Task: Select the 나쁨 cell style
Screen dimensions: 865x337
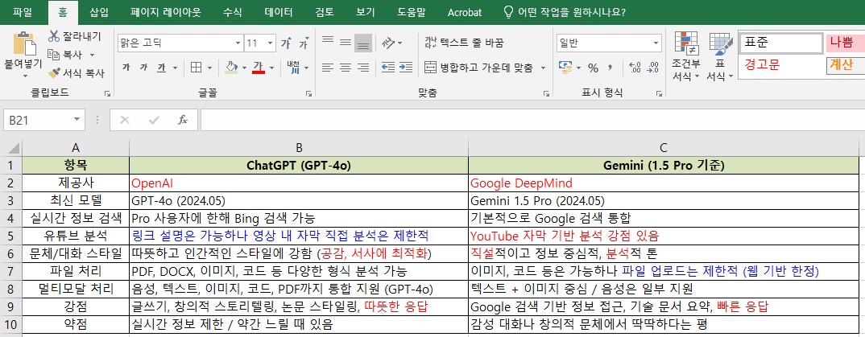Action: click(x=845, y=42)
